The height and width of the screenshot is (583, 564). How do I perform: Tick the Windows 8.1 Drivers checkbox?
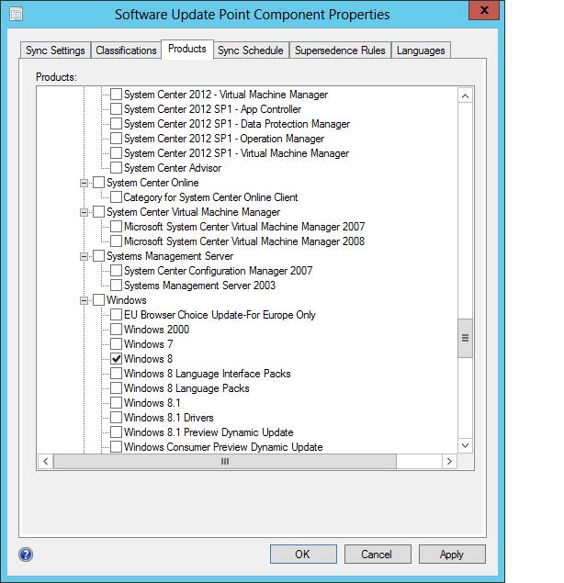pyautogui.click(x=116, y=417)
